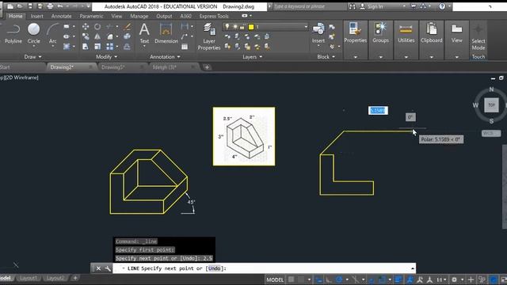Expand the Utilities panel arrow

(x=406, y=57)
